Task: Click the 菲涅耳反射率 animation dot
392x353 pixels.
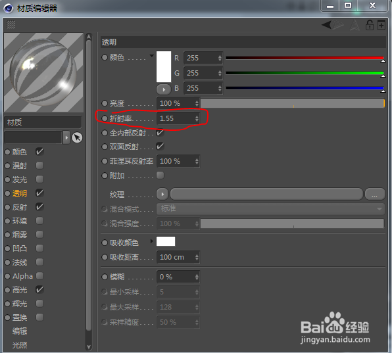Action: point(105,161)
